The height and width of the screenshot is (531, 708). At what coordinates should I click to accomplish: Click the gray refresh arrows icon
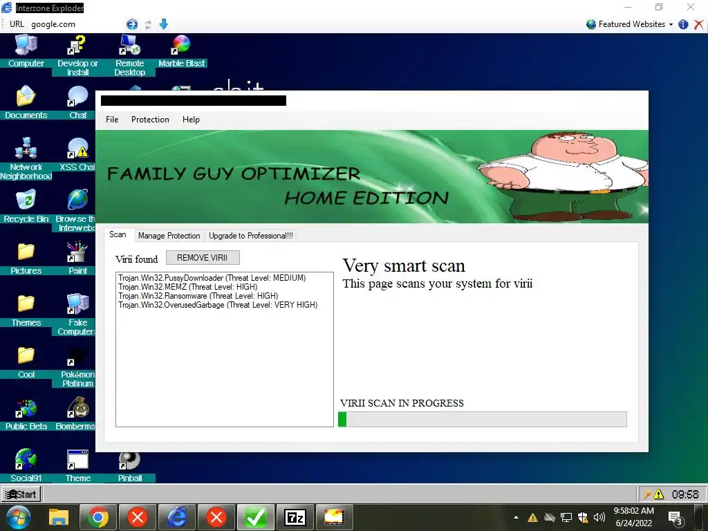click(x=148, y=24)
